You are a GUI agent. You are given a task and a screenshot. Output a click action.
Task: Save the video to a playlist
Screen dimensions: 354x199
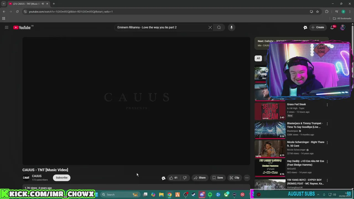218,178
